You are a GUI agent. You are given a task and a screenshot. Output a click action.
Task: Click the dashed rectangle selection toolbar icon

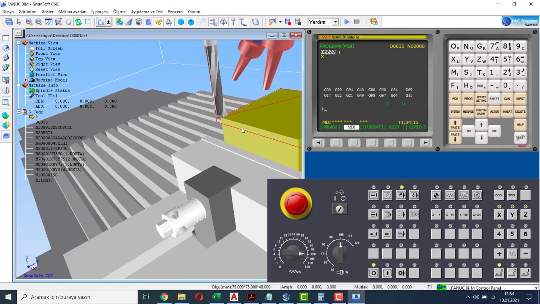click(88, 22)
